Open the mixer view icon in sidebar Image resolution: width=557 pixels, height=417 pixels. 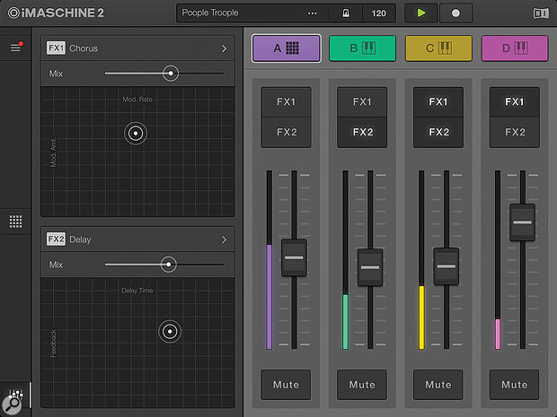[15, 394]
